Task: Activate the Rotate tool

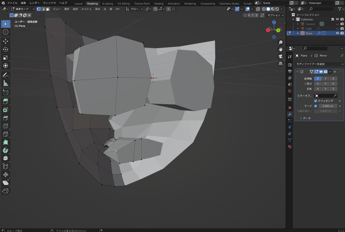Action: 5,49
